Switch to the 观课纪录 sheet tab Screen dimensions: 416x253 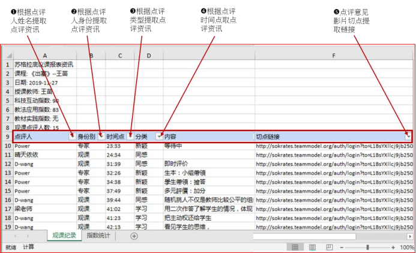point(64,236)
